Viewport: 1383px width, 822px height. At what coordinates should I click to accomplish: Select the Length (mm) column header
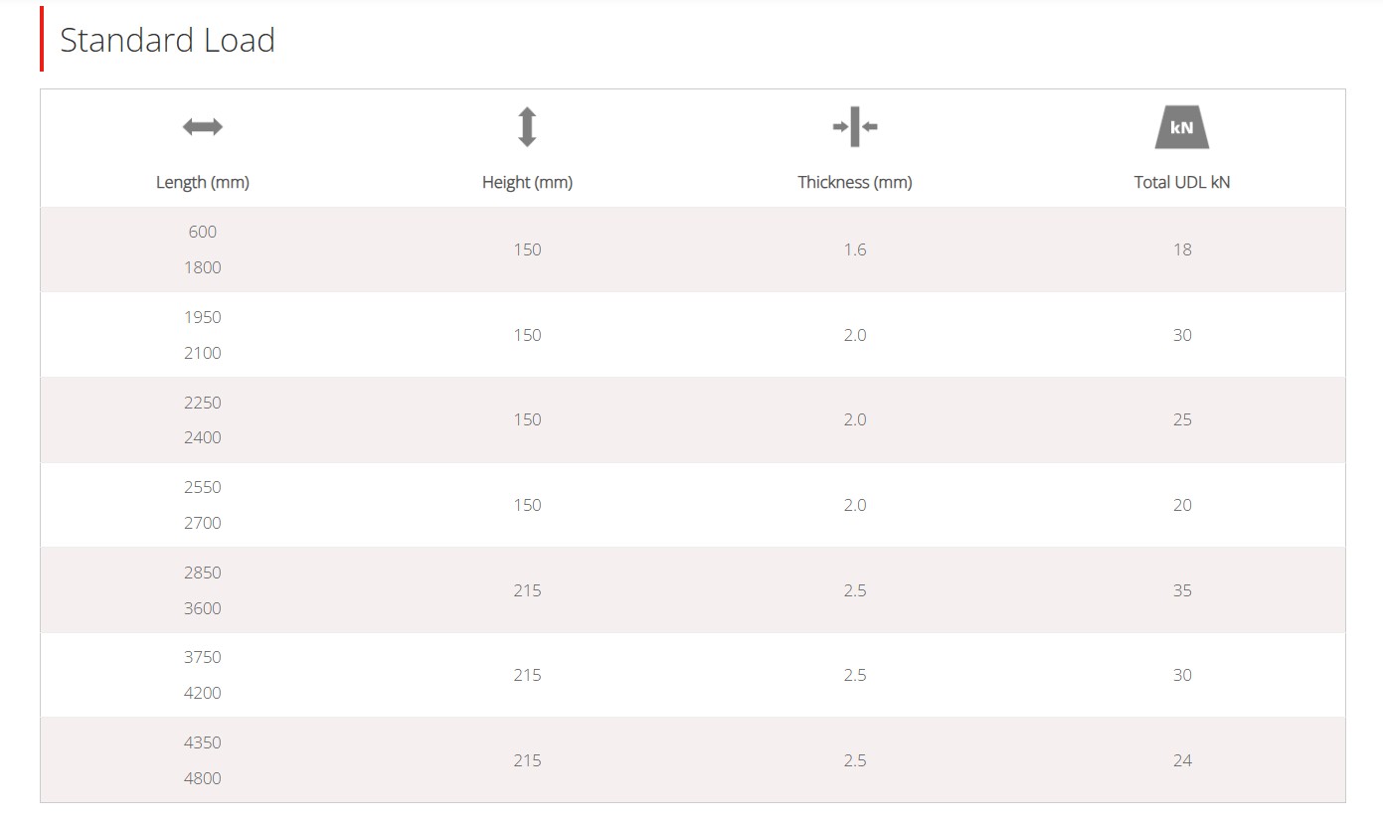point(203,182)
